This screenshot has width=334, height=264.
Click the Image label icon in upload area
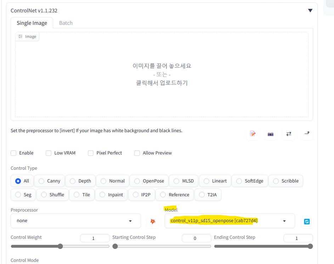tap(21, 36)
